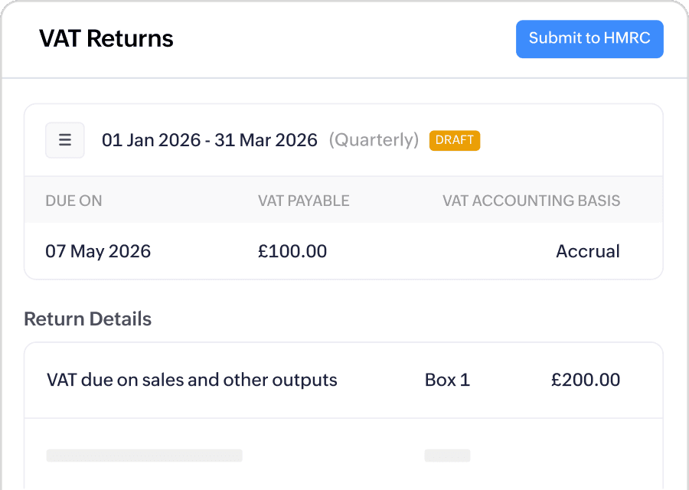
Task: Select the 07 May 2026 due date
Action: click(98, 251)
